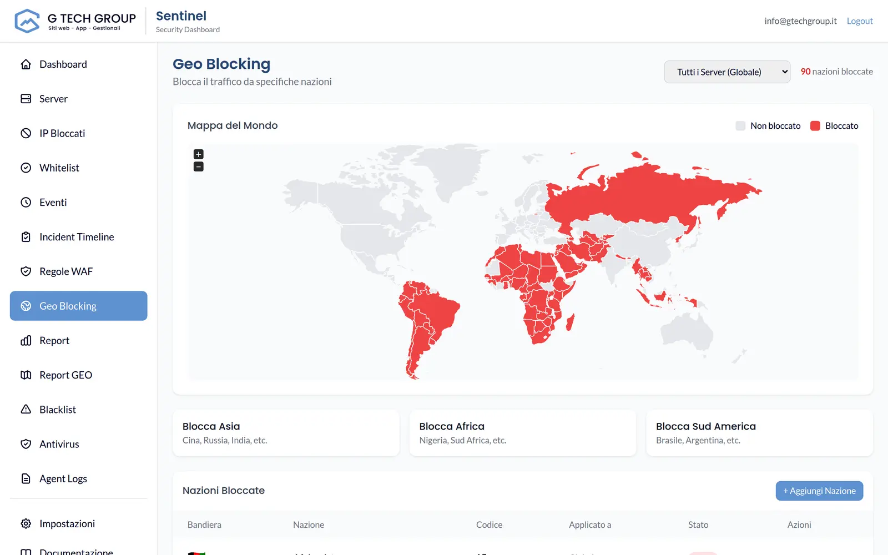
Task: Click the red Bloccato legend swatch
Action: tap(815, 126)
